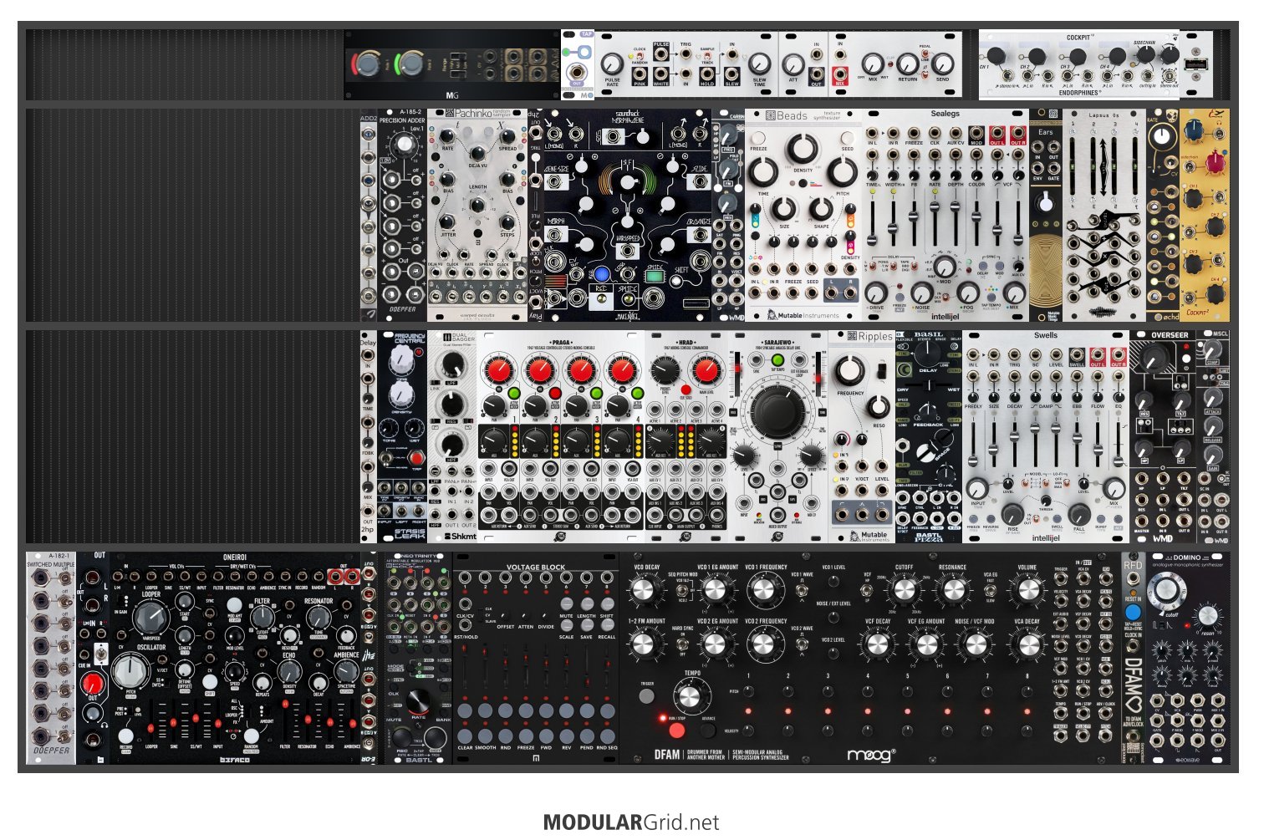
Task: Click the LOOPER knob on Oneiroi
Action: (151, 617)
